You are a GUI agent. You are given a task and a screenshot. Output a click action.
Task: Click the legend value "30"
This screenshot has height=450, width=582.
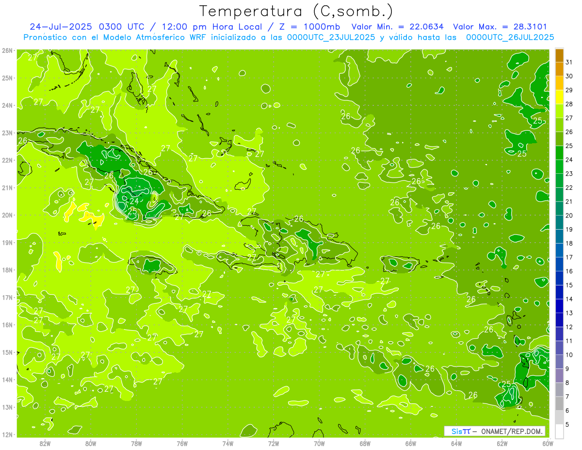point(569,76)
